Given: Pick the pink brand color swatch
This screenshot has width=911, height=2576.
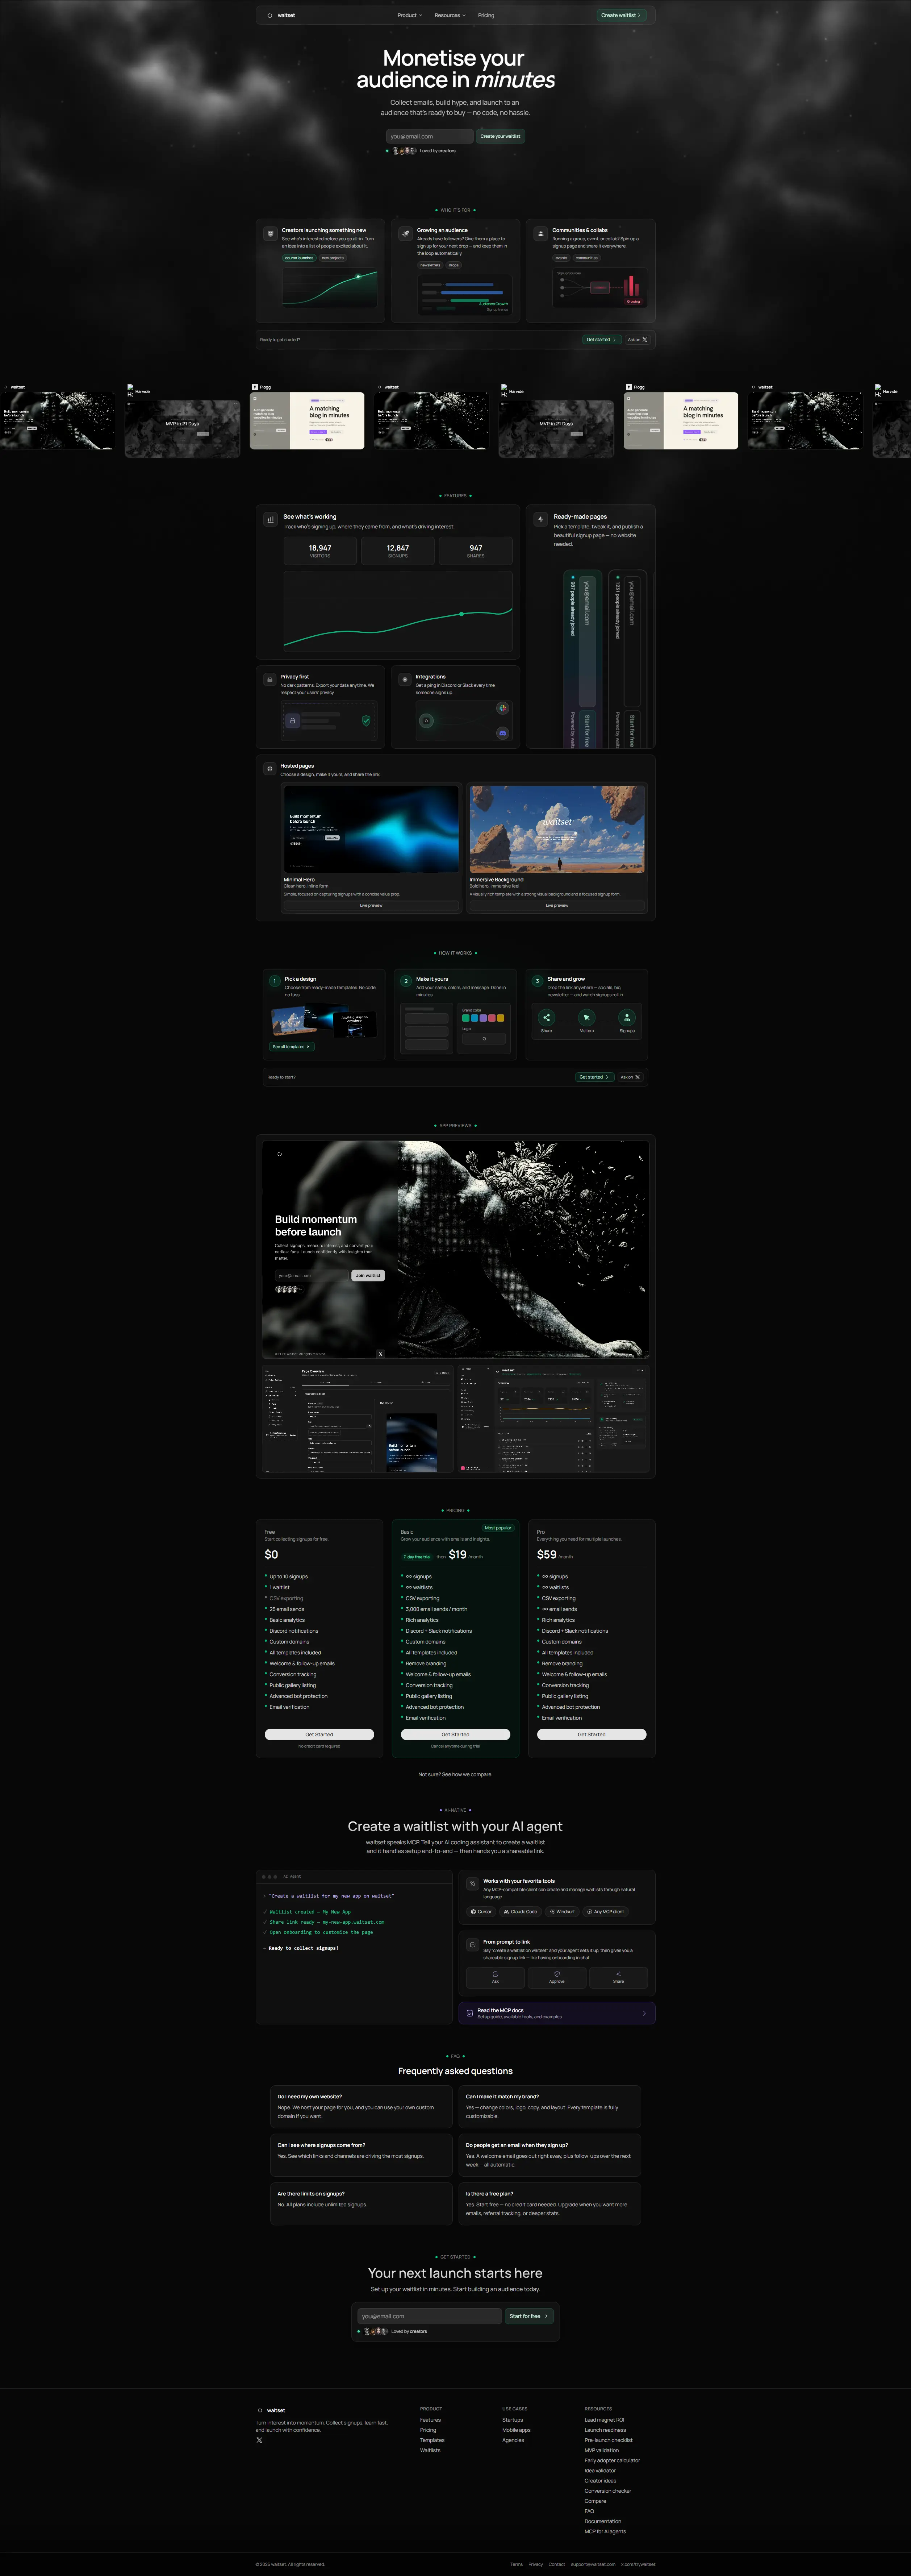Looking at the screenshot, I should click(492, 1018).
